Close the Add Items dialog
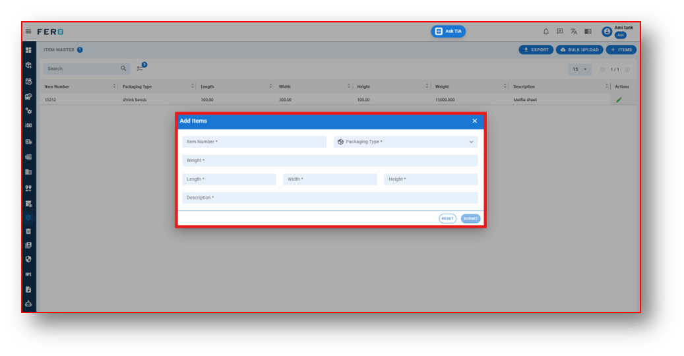Viewport: 684px width, 356px height. pyautogui.click(x=475, y=121)
